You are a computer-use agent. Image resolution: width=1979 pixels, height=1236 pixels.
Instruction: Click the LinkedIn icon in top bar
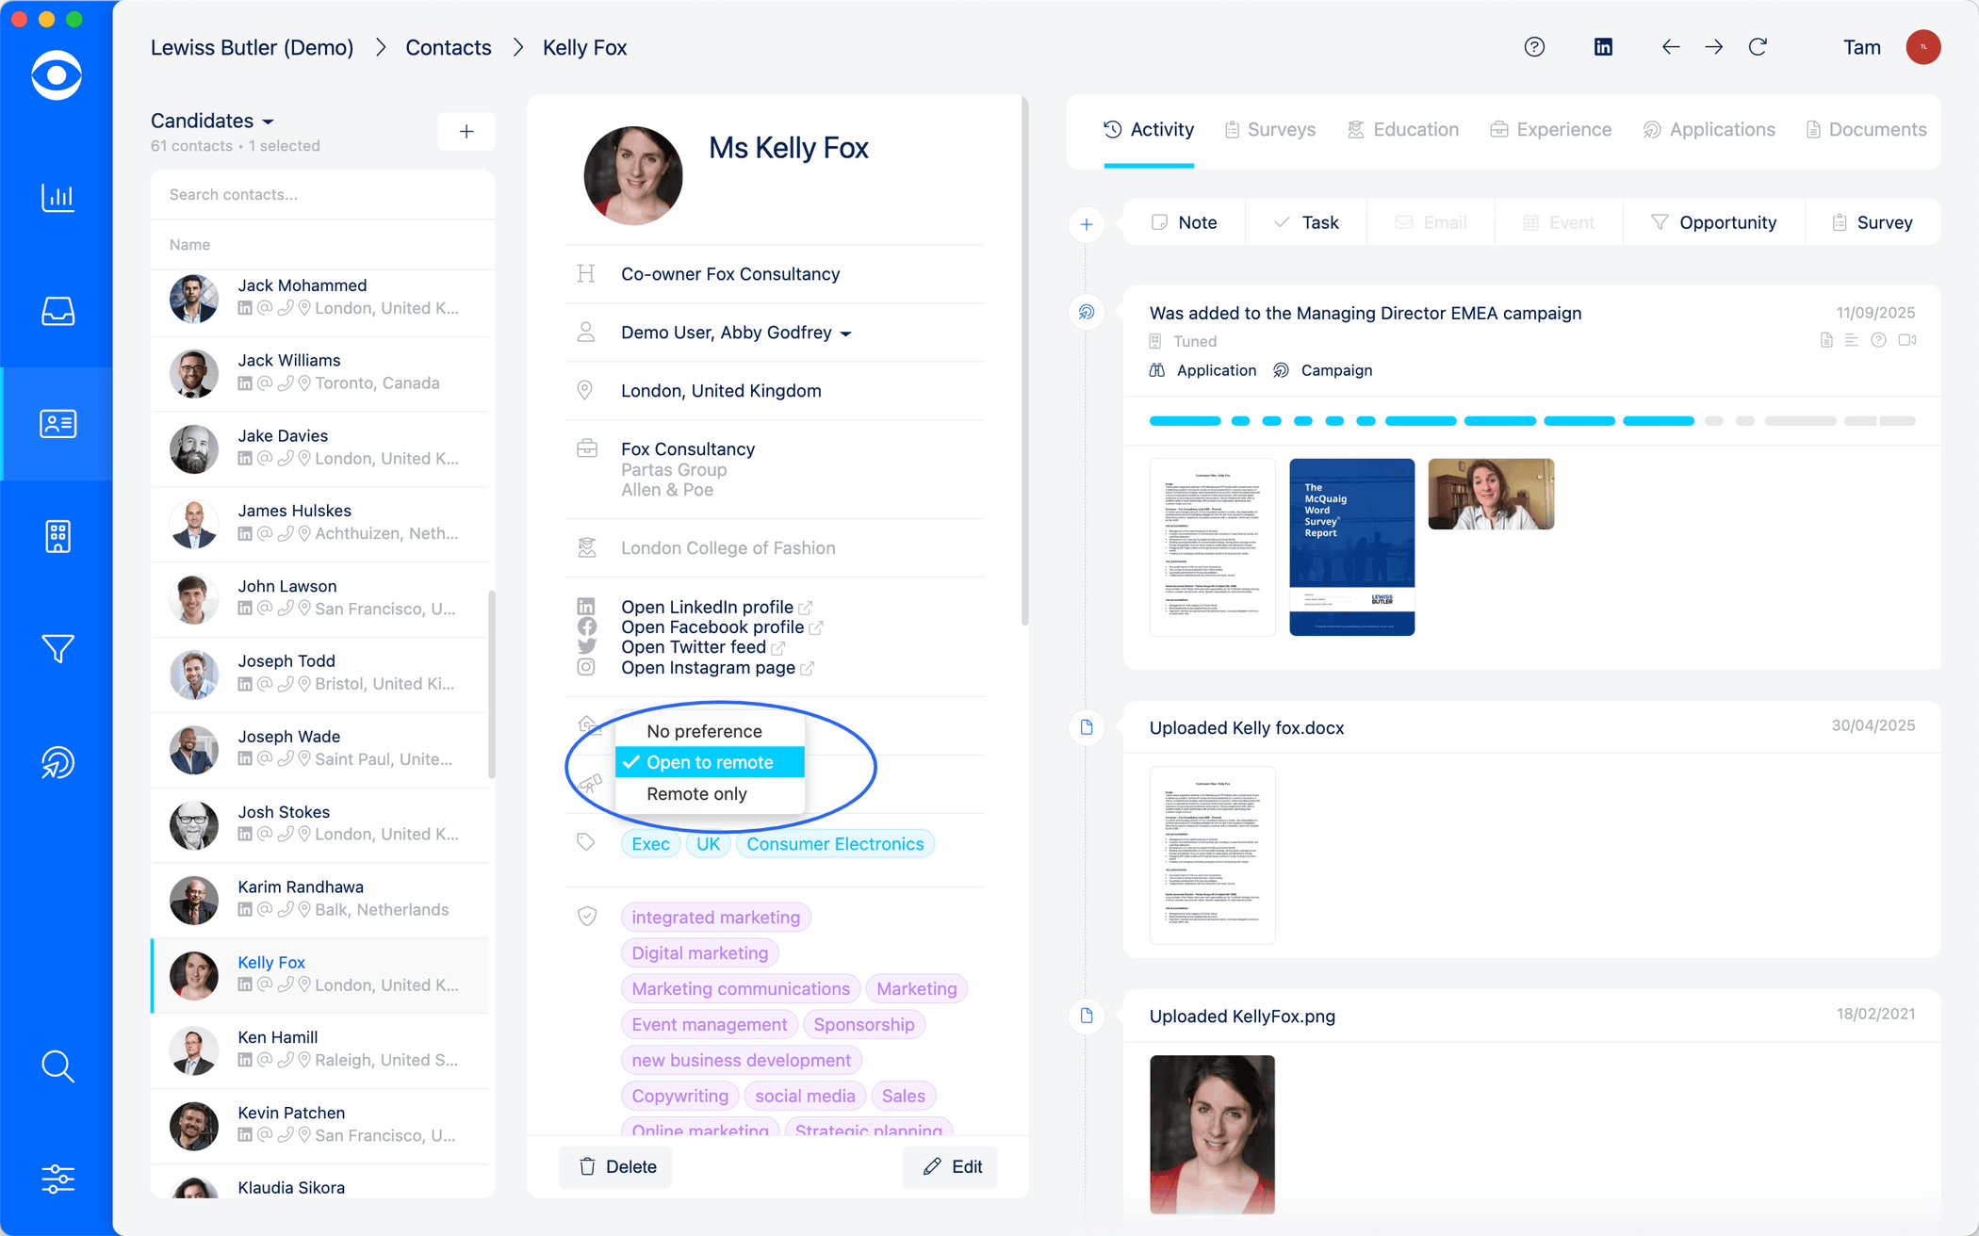pos(1603,47)
